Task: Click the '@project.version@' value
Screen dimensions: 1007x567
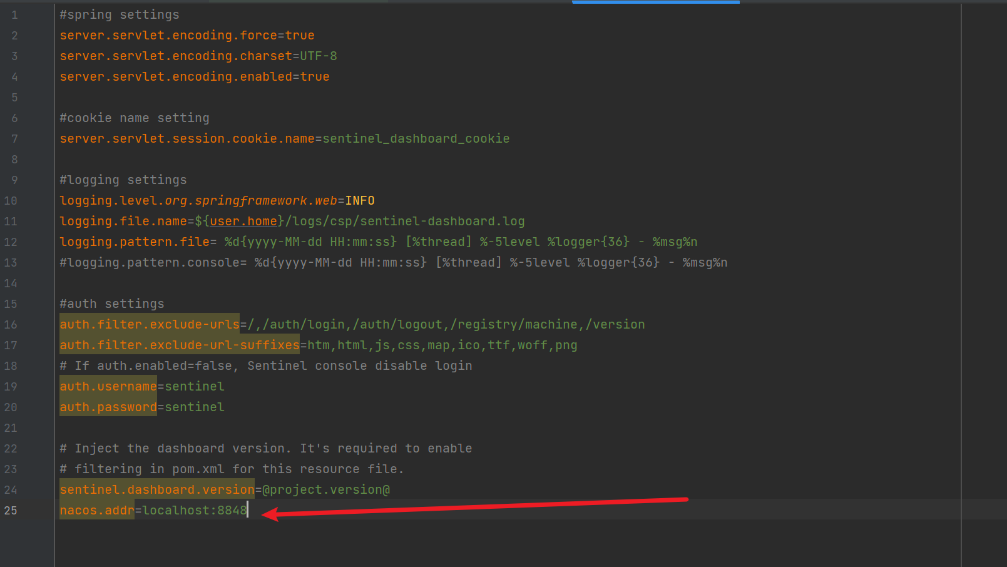Action: pos(326,490)
